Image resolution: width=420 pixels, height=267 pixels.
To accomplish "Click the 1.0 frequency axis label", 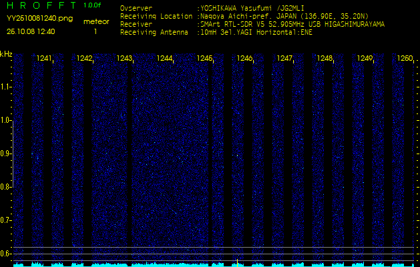I will pos(6,120).
